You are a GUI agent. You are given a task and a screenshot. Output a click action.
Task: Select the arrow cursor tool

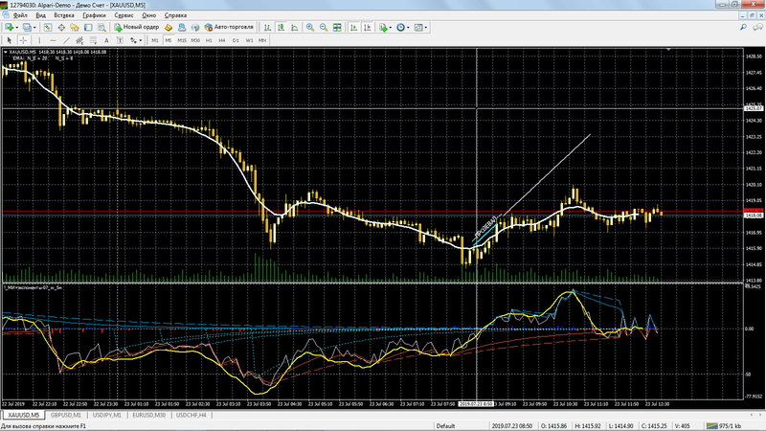(9, 40)
